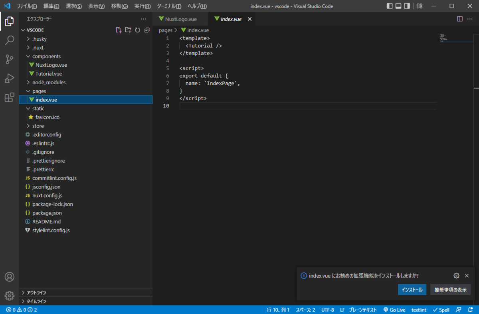Viewport: 479px width, 314px height.
Task: Open feedback icon in status bar
Action: (459, 310)
